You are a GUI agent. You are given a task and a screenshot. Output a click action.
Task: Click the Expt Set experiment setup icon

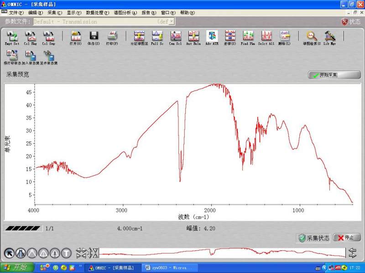[x=12, y=38]
